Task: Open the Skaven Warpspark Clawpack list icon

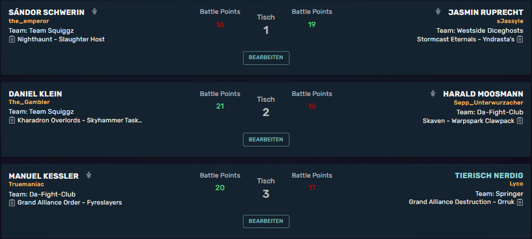Action: (520, 121)
